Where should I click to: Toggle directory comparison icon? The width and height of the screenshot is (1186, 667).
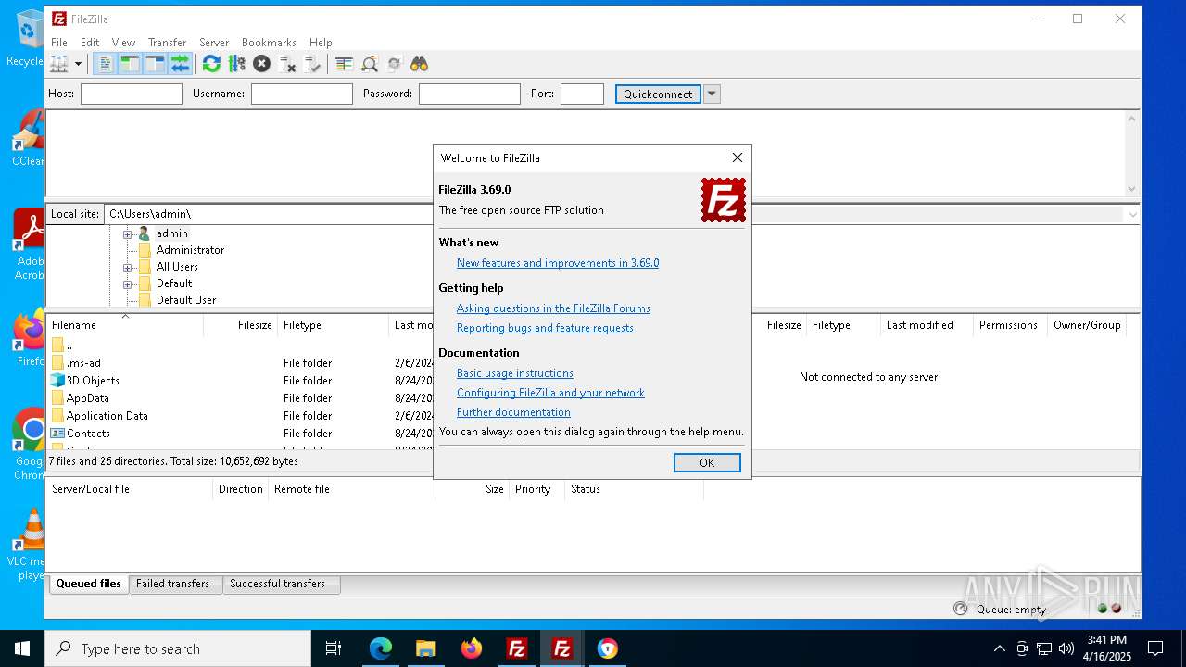[x=370, y=64]
